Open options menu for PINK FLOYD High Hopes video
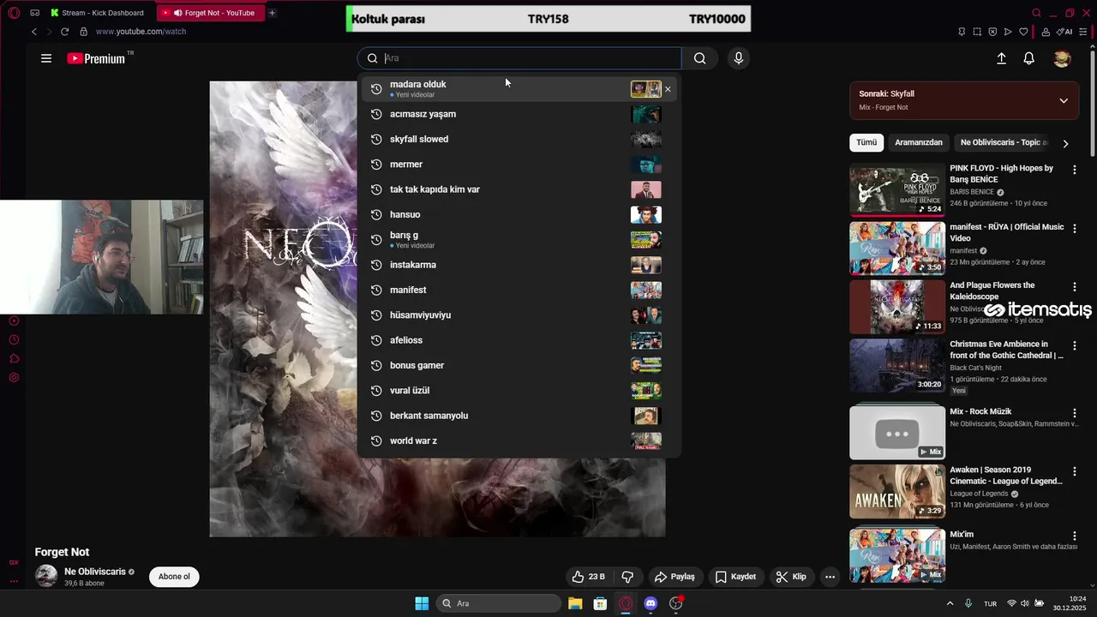 click(x=1074, y=170)
